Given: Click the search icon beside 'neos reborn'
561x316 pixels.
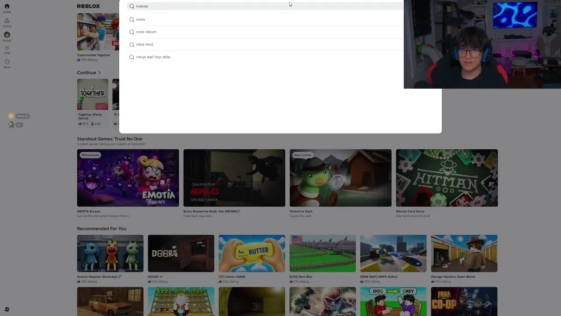Looking at the screenshot, I should (x=131, y=32).
